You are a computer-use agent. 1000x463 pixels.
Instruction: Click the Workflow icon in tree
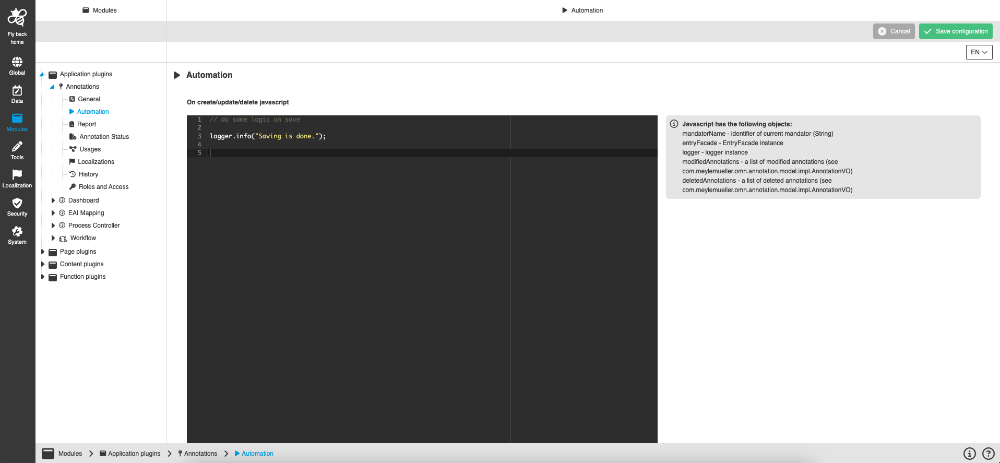63,239
